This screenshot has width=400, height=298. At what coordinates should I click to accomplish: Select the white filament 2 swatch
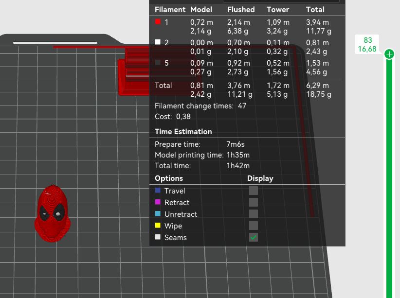pyautogui.click(x=158, y=42)
